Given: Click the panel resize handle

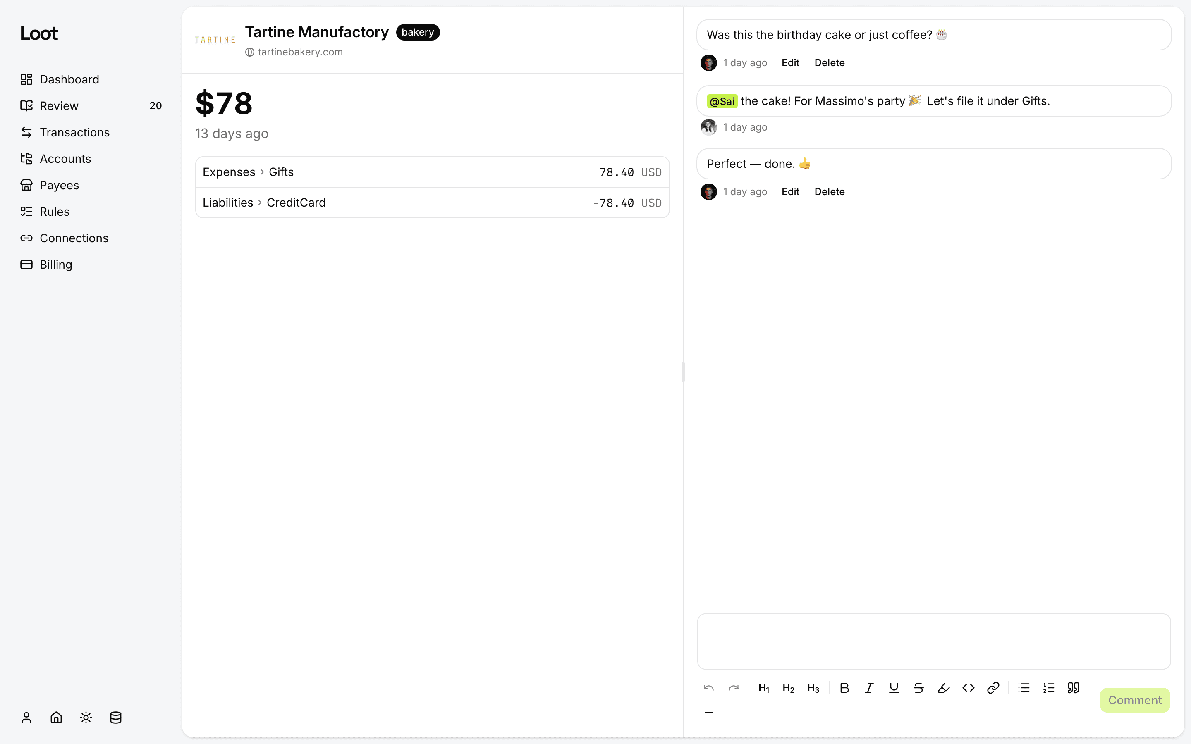Looking at the screenshot, I should (683, 372).
